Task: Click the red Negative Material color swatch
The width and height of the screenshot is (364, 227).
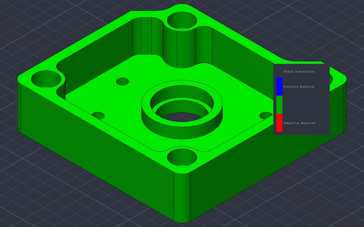Action: point(279,123)
